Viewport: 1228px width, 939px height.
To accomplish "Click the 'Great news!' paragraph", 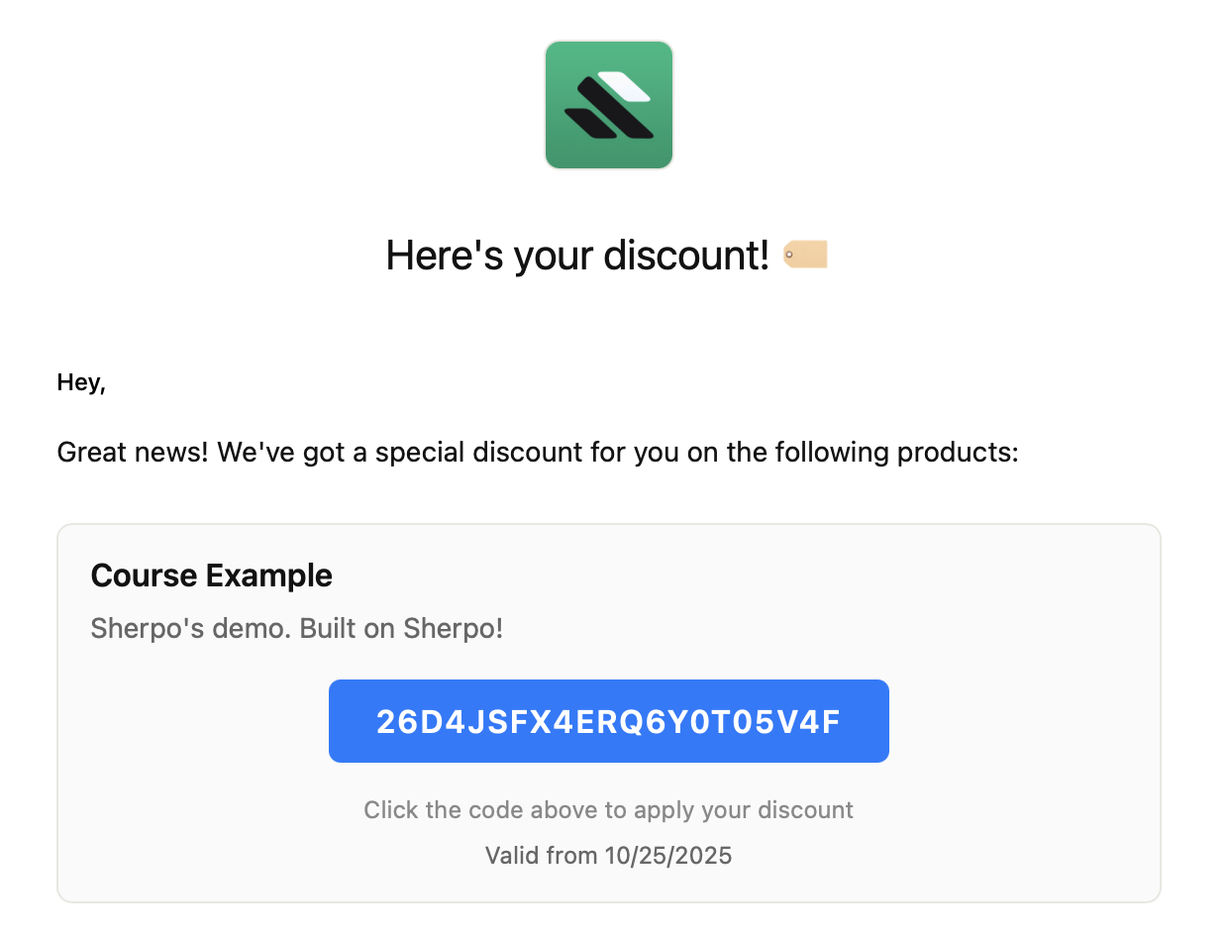I will pyautogui.click(x=535, y=452).
